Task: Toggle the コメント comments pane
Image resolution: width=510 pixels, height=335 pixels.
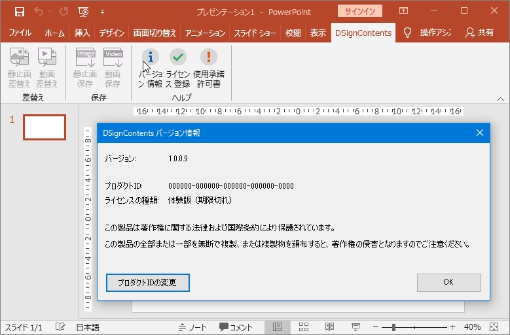Action: 236,327
